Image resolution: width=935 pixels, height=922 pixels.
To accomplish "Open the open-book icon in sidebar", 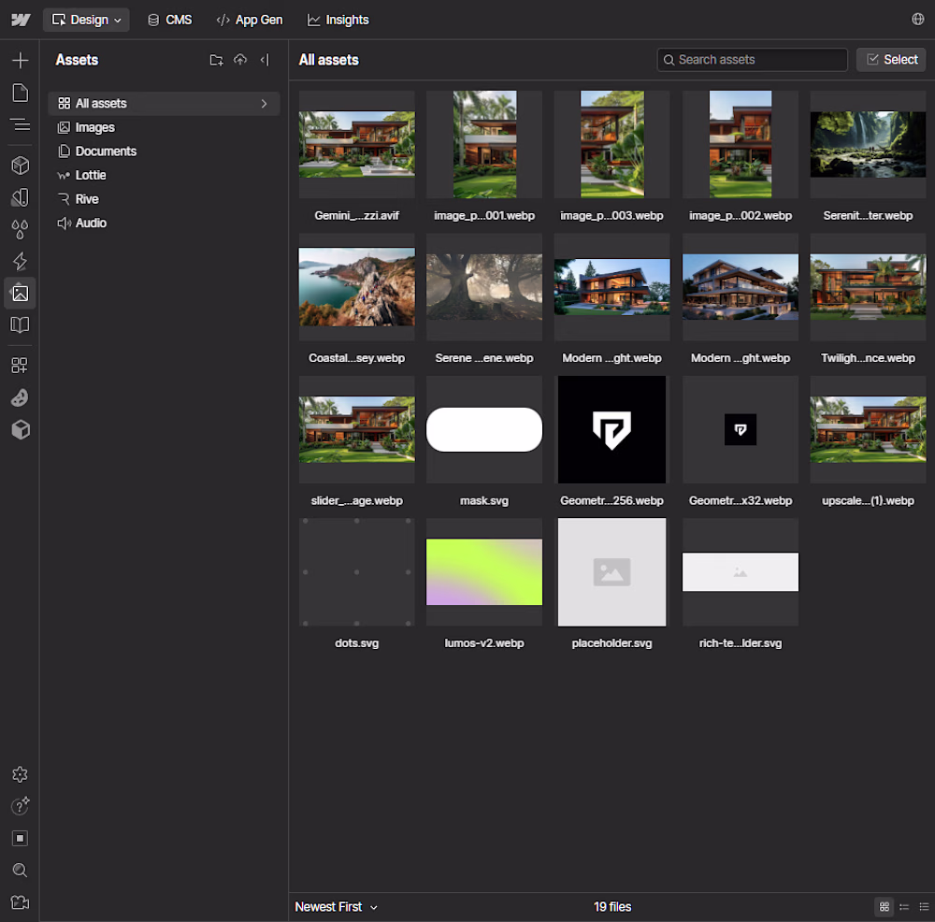I will (x=21, y=325).
